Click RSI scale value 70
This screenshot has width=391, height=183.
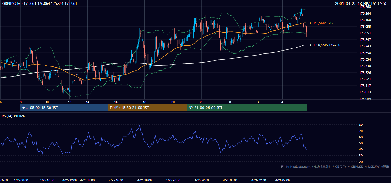click(361, 131)
